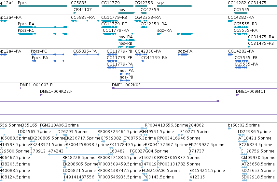
Task: Select EST EP08756.3prime
Action: tap(140, 138)
